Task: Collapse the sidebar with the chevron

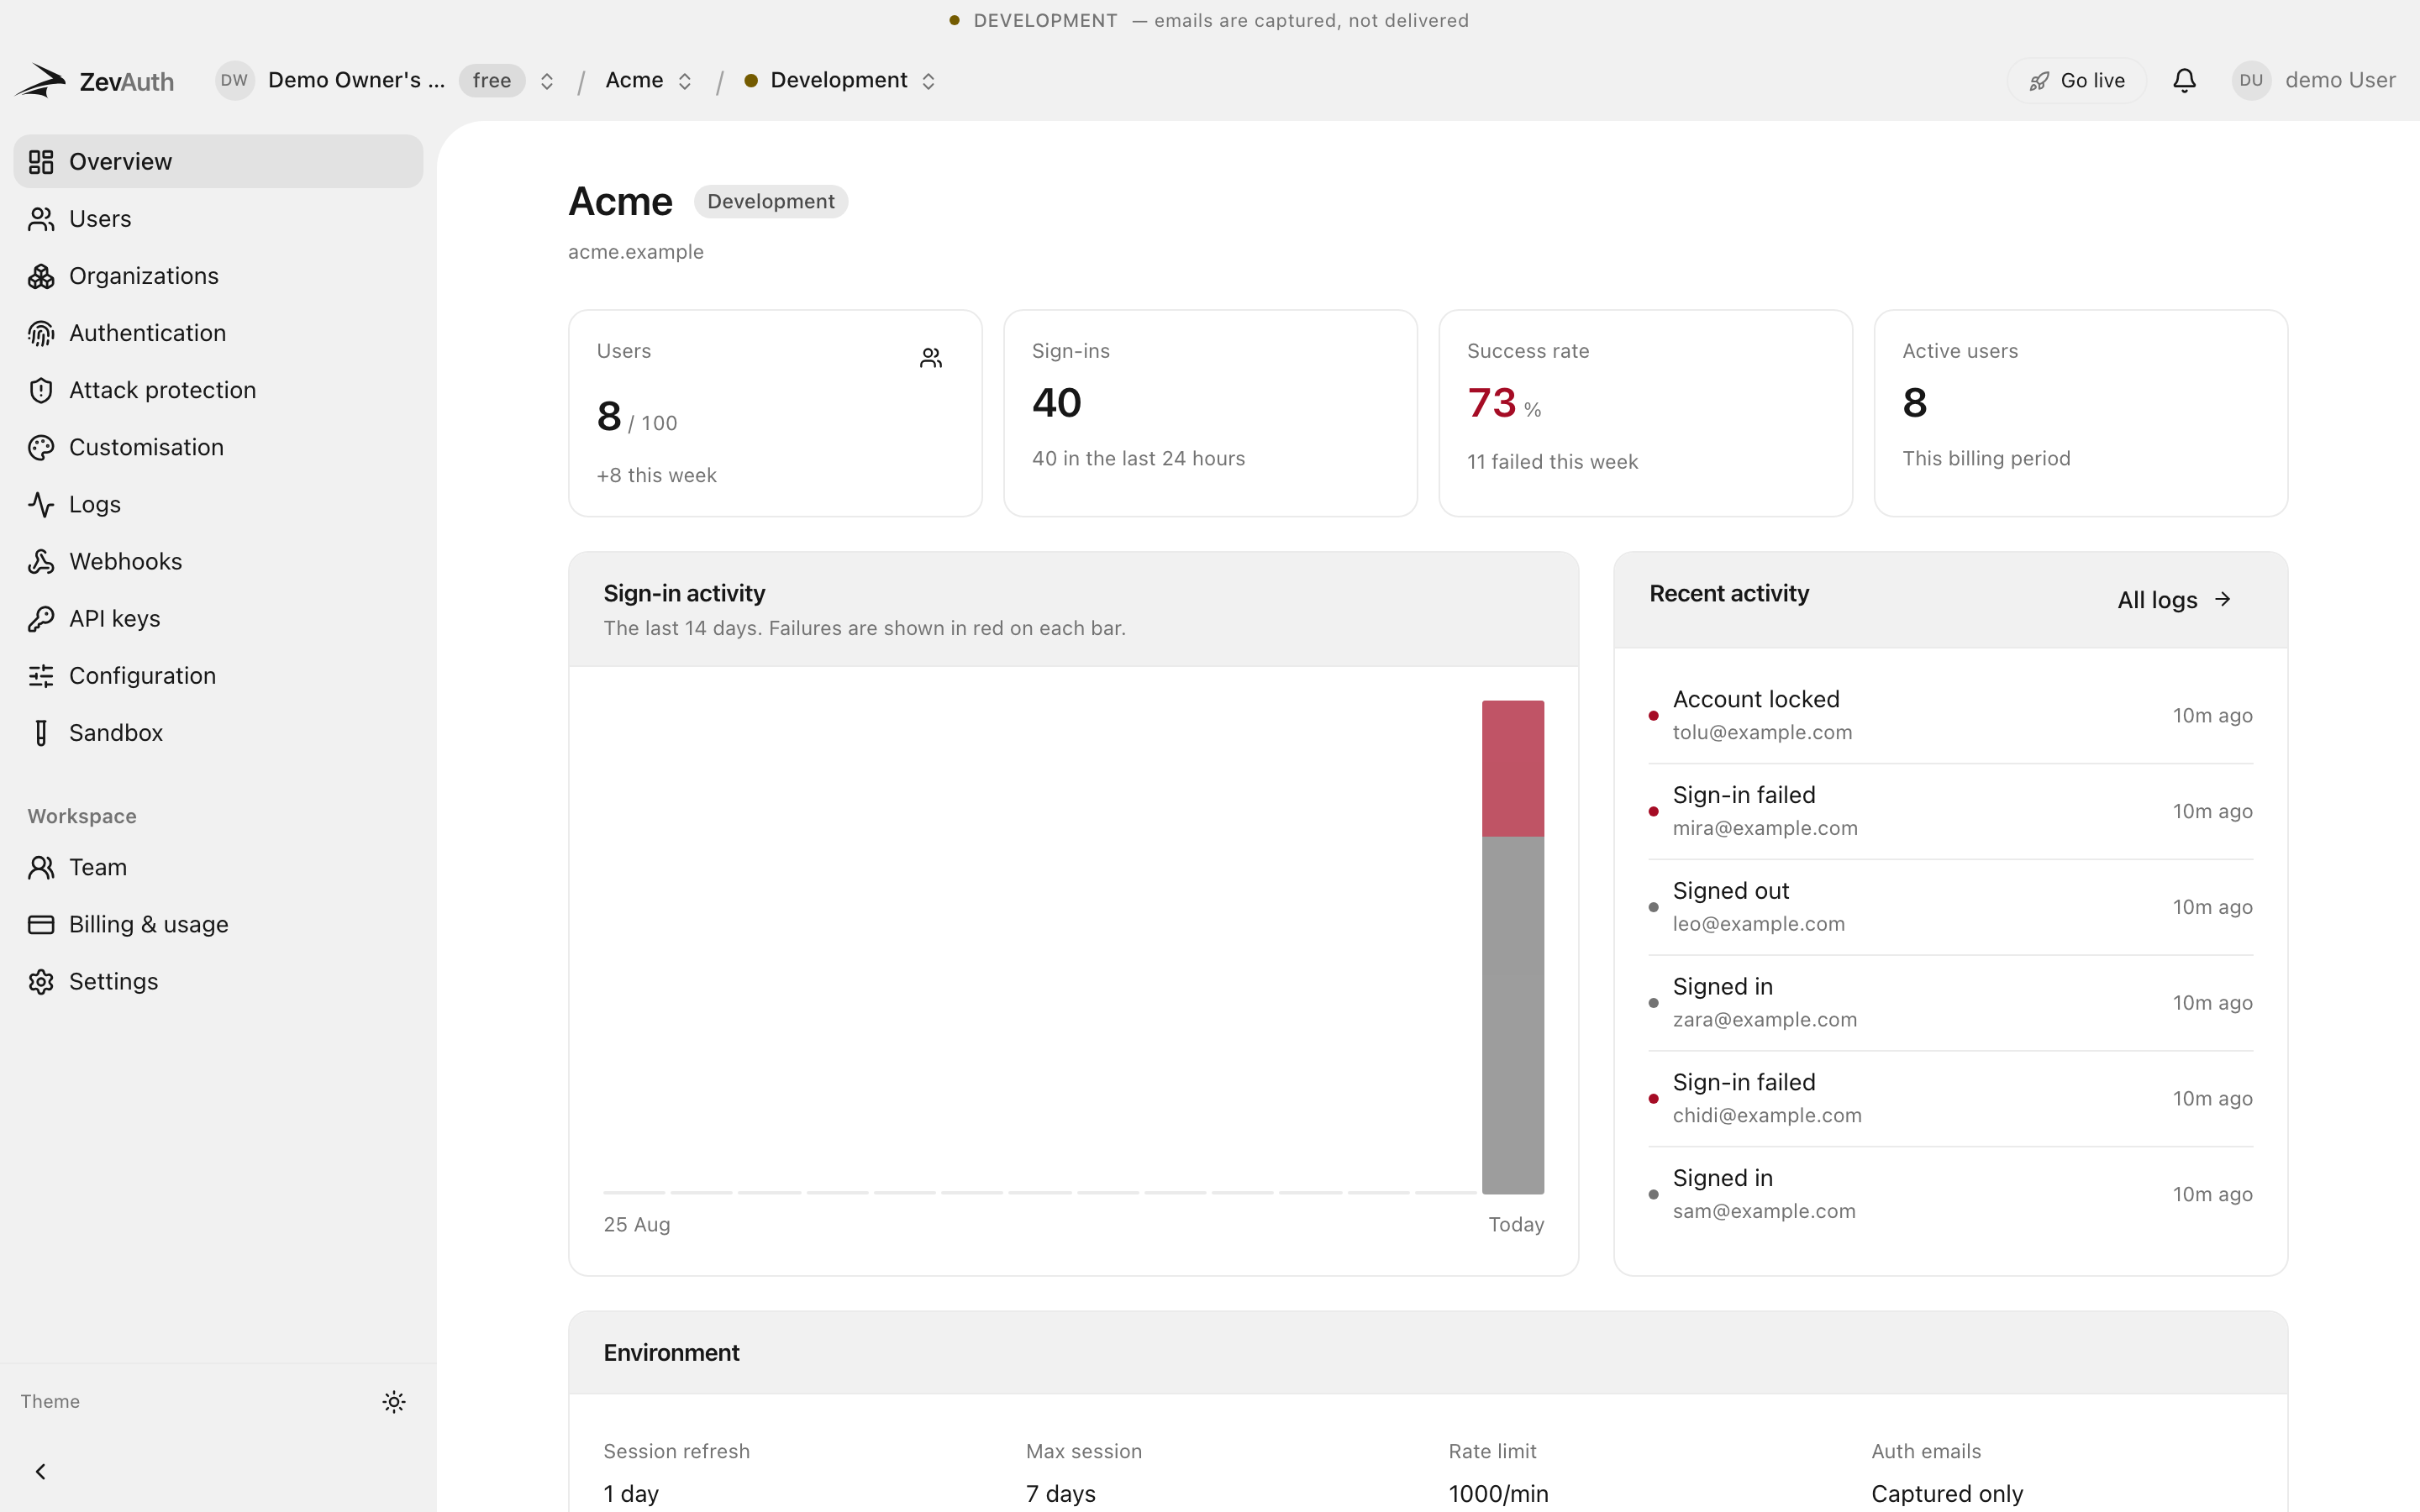Action: [41, 1471]
